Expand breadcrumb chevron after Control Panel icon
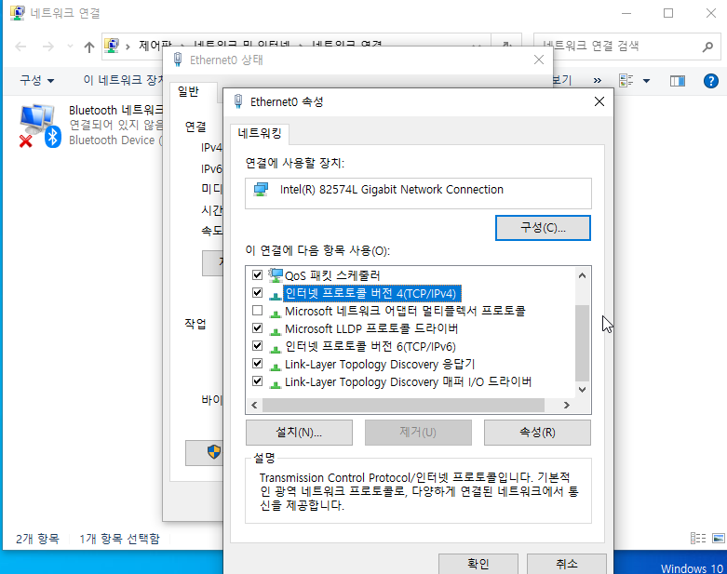 point(128,47)
